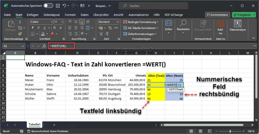Expand the fill color dropdown arrow
This screenshot has width=259, height=134.
tap(47, 34)
